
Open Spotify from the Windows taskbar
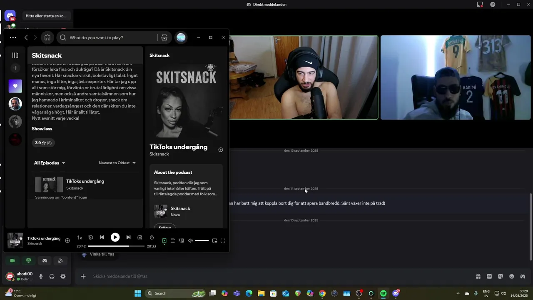click(x=384, y=293)
